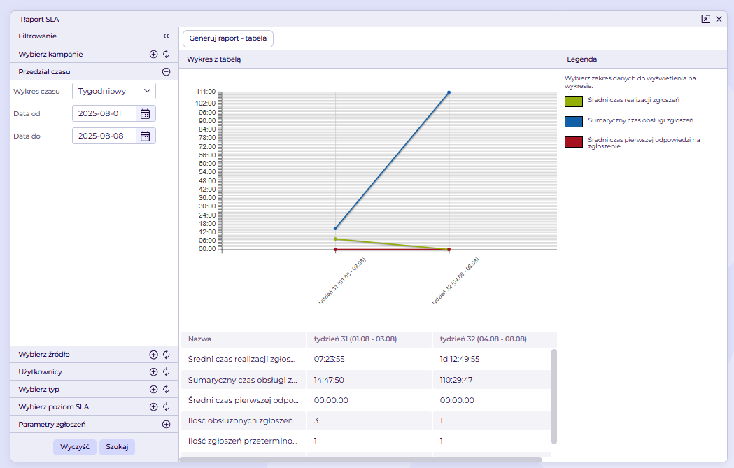The width and height of the screenshot is (734, 468).
Task: Reset the Użytkownicy filter with refresh icon
Action: pos(166,372)
